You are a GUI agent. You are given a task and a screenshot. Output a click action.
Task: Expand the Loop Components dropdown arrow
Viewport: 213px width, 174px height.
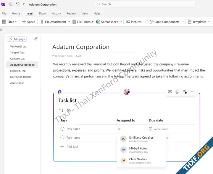pos(183,22)
